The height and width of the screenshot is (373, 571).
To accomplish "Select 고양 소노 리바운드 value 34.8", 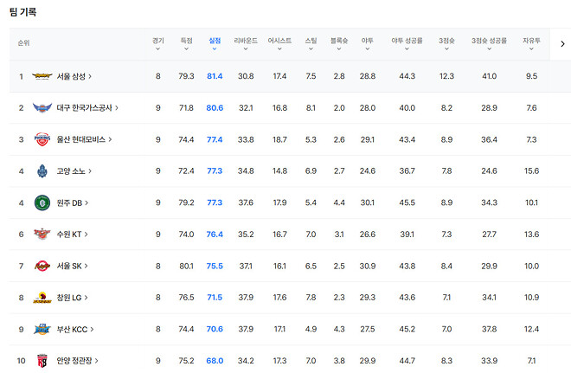I will coord(246,171).
